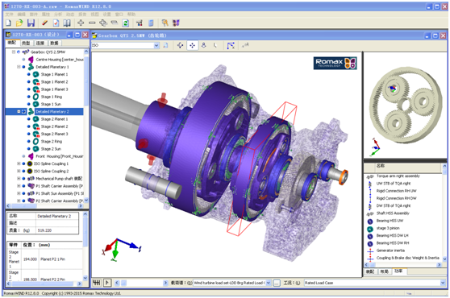Image resolution: width=450 pixels, height=298 pixels.
Task: Expand the ISO Spline Coupling 1 node
Action: point(19,163)
